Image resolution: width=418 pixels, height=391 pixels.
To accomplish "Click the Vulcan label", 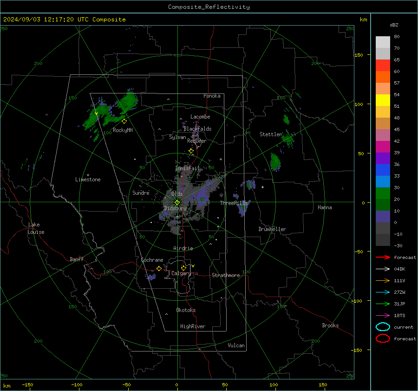I will pos(236,345).
